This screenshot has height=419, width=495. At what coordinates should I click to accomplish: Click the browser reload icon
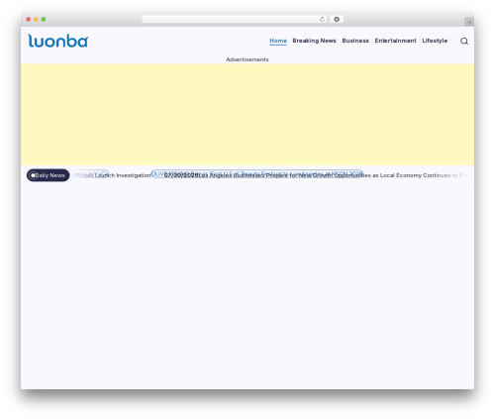click(322, 20)
